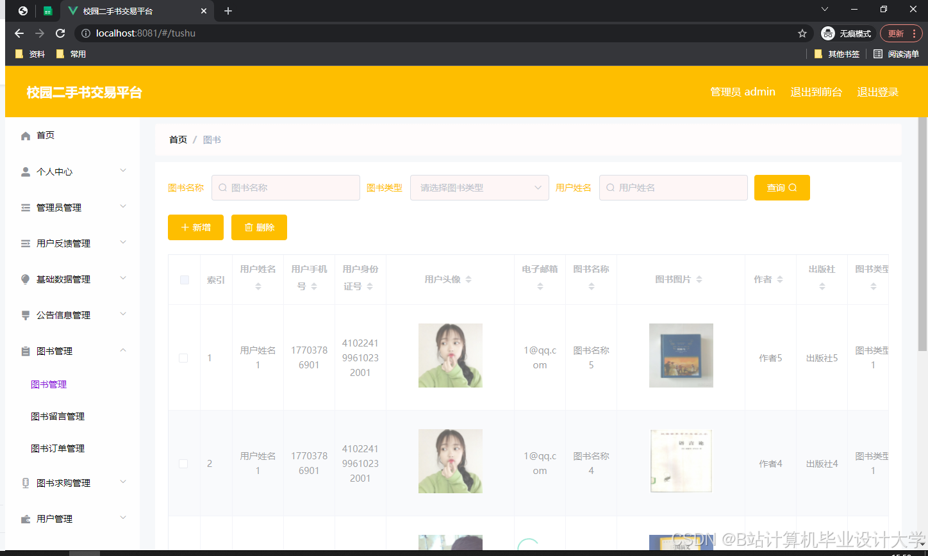Expand the 用户反馈管理 menu
Viewport: 928px width, 556px height.
tap(123, 242)
